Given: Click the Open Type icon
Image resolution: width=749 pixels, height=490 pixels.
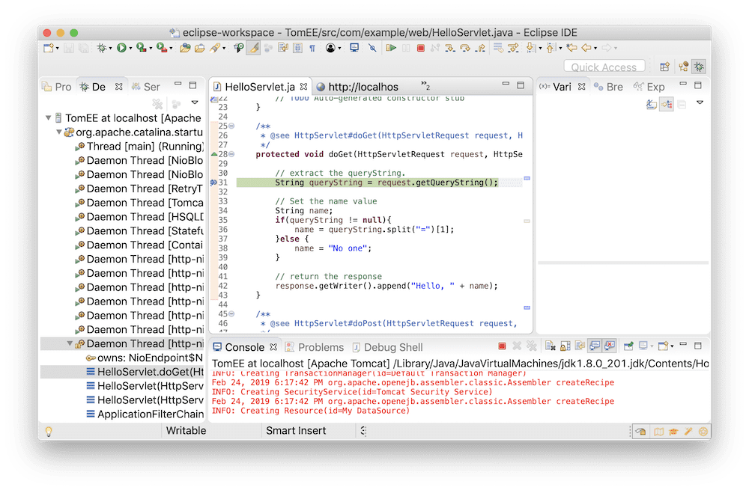Looking at the screenshot, I should click(x=185, y=48).
